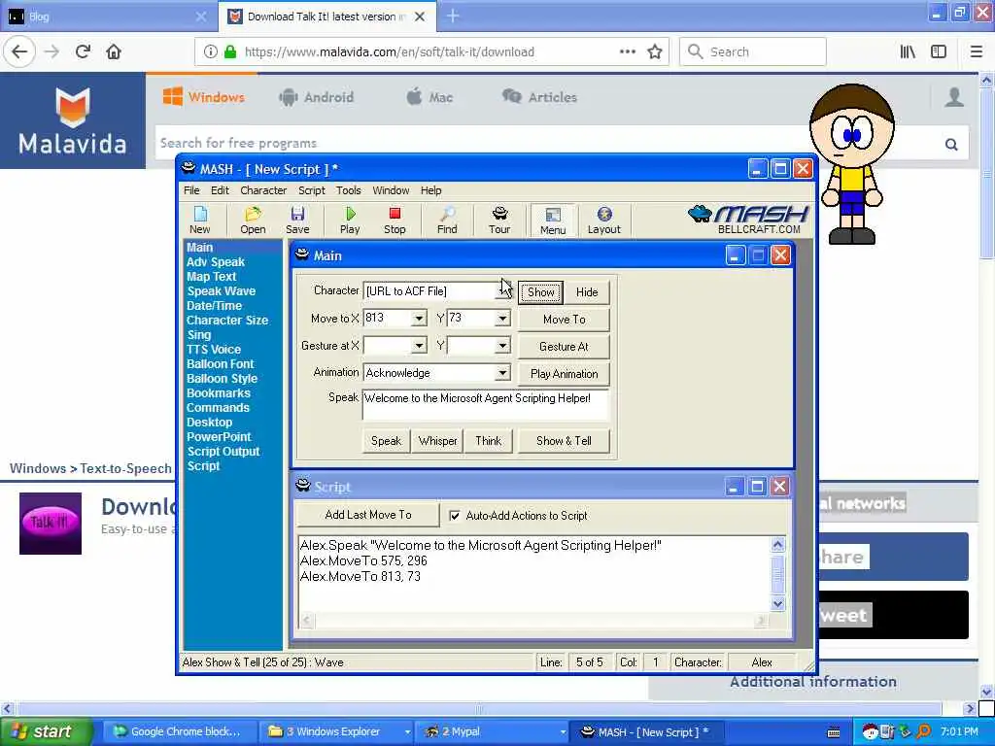Click the Firefox back arrow
995x746 pixels.
pyautogui.click(x=19, y=51)
